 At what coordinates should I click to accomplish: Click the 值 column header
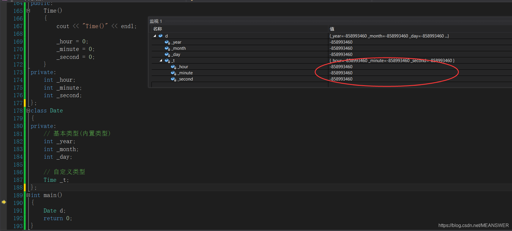tap(332, 29)
